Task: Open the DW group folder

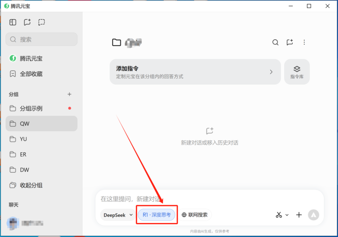Action: (42, 170)
